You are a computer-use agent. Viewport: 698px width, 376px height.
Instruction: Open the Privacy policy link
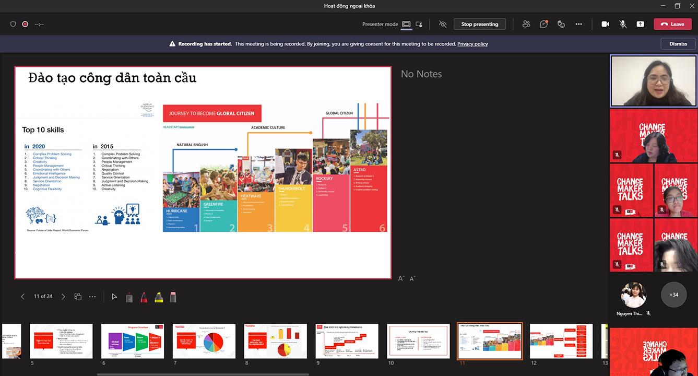[x=472, y=44]
